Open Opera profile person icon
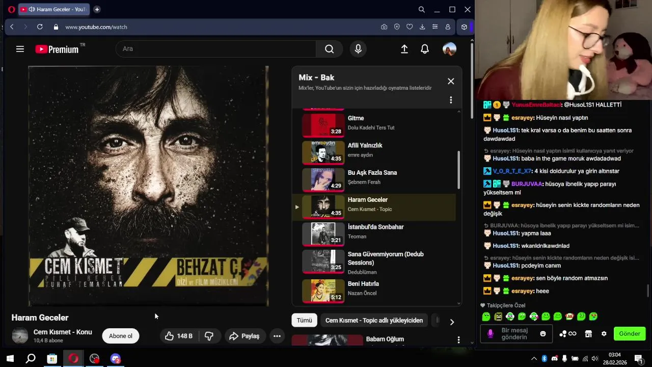Screen dimensions: 652x367 tap(448, 27)
